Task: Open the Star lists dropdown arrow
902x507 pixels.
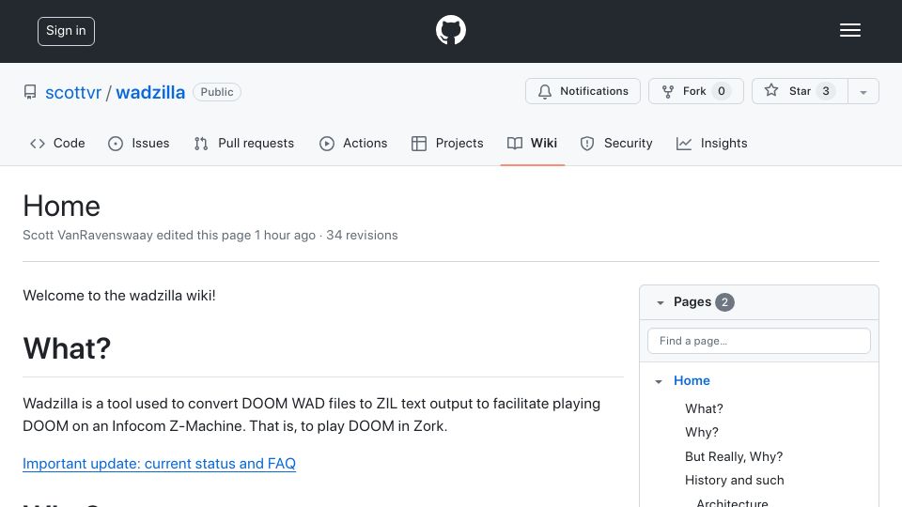Action: pyautogui.click(x=863, y=91)
